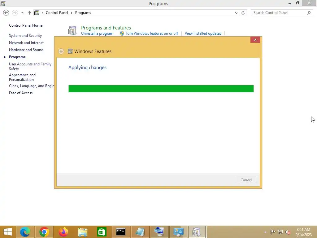Switch to Programs window in taskbar
Viewport: 317px width, 238px height.
point(197,232)
